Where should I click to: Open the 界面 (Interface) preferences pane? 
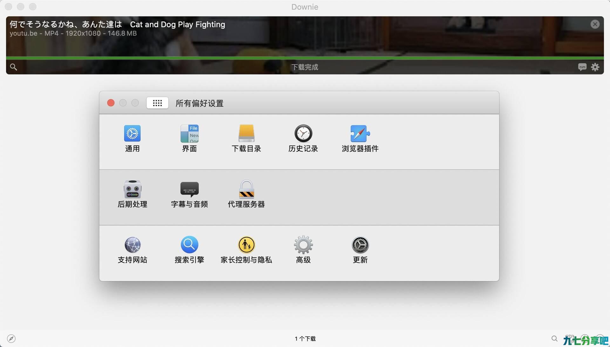point(189,138)
